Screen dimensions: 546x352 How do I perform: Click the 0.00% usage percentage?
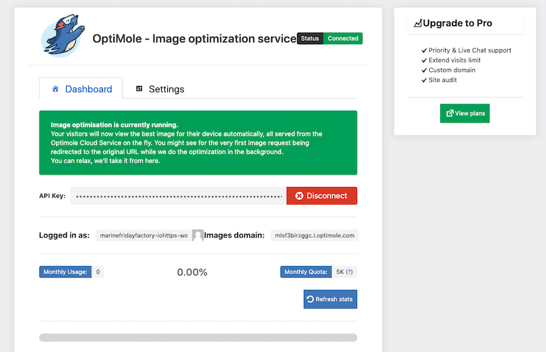pos(192,272)
